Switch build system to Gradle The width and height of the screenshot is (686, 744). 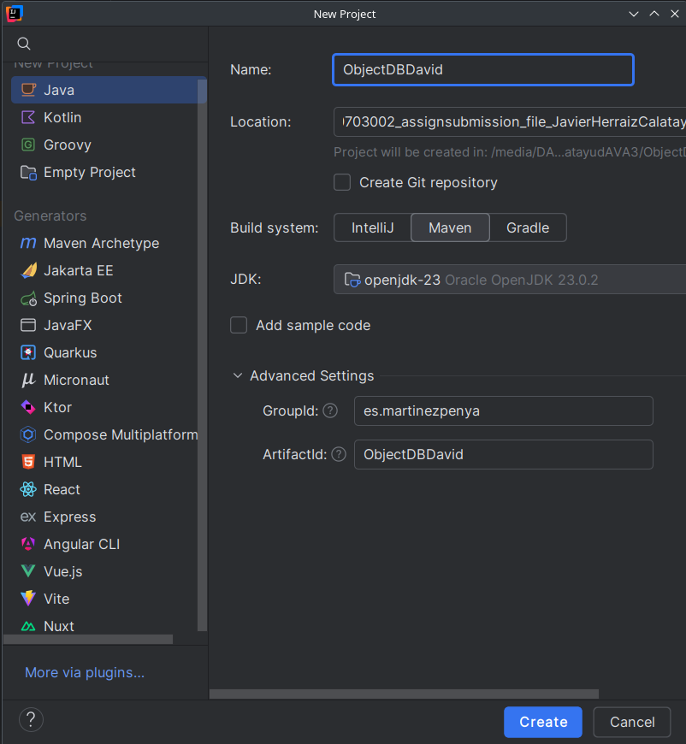point(527,227)
